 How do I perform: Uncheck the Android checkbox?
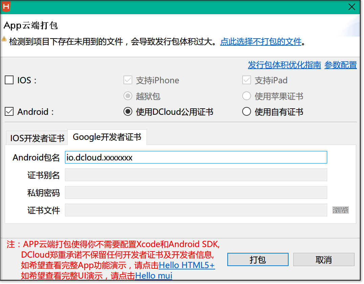click(9, 112)
